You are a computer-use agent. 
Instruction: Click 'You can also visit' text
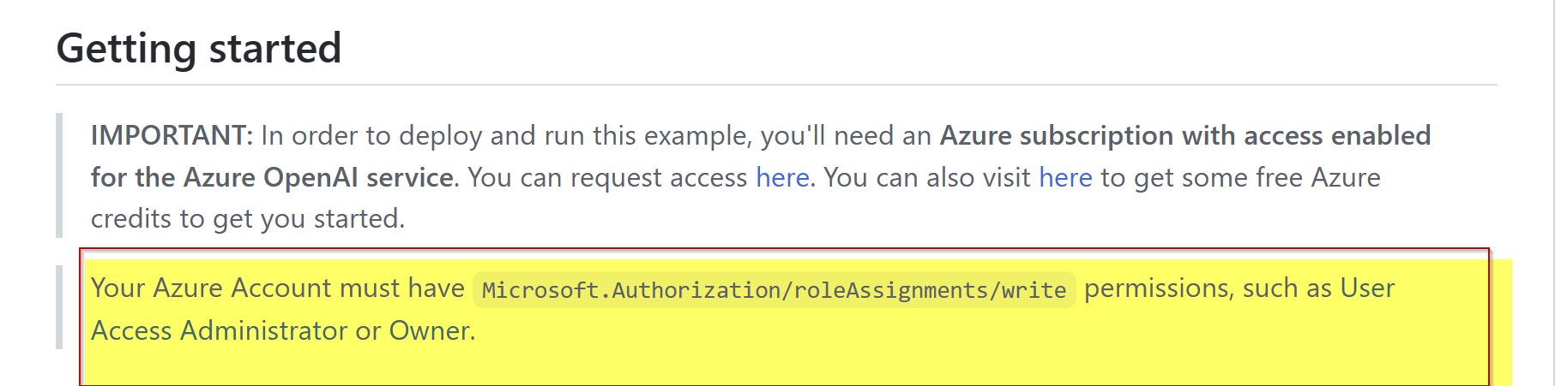927,177
